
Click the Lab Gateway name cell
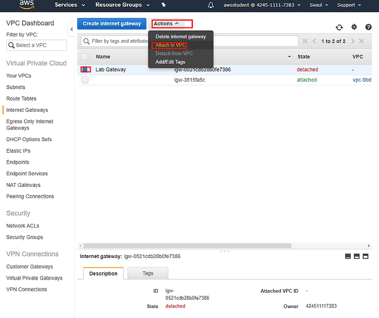(x=111, y=69)
